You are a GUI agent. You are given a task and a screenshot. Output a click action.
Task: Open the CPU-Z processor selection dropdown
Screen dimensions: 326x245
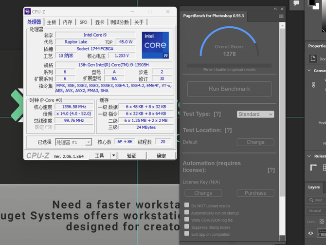(73, 142)
